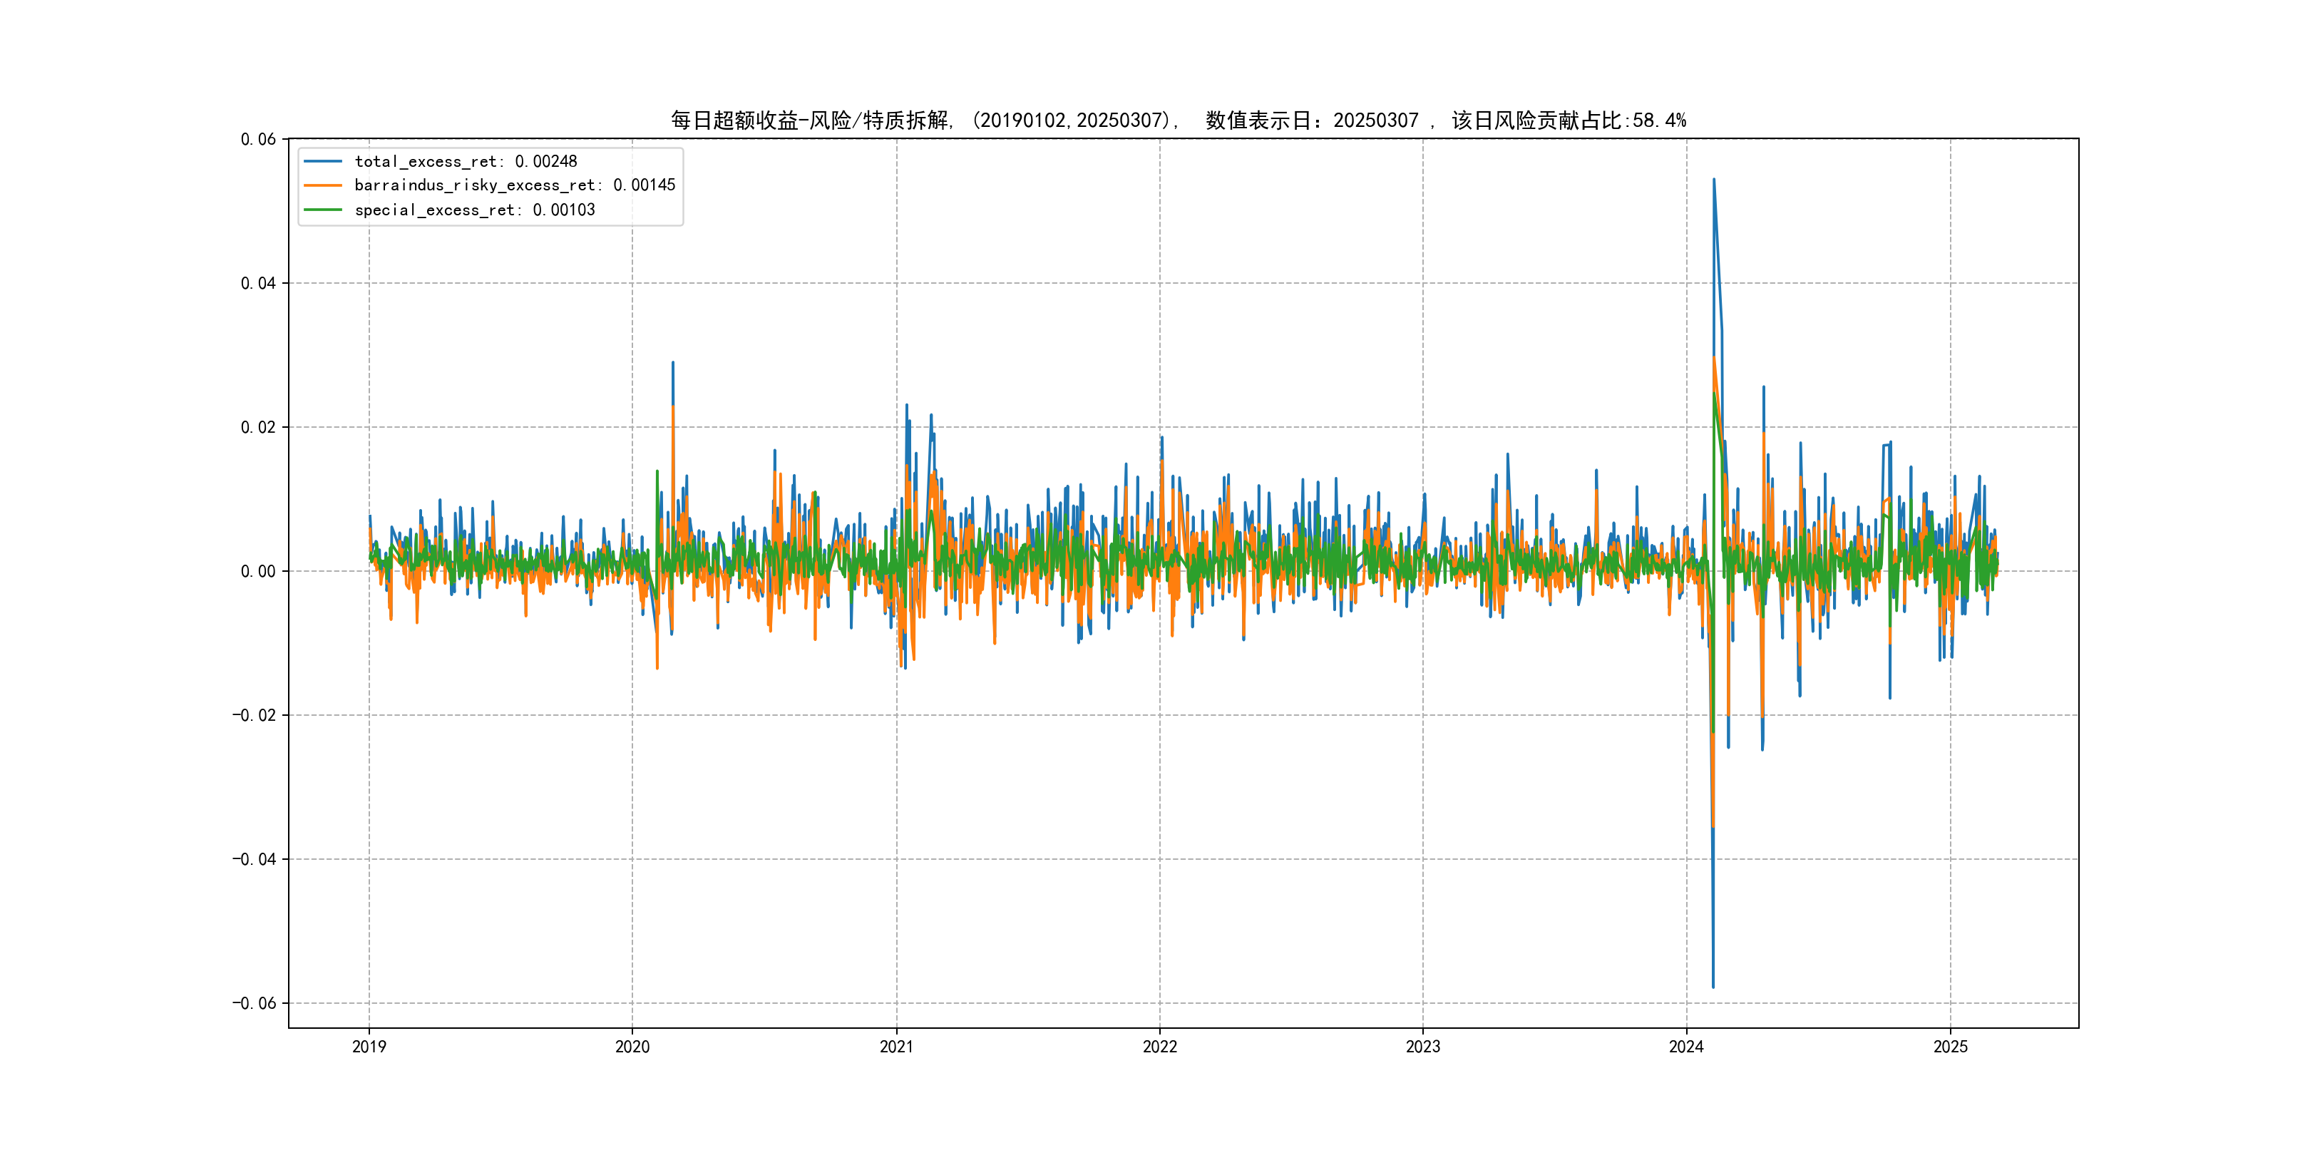Click the 0.00 y-axis tick label
The height and width of the screenshot is (1155, 2310).
258,571
